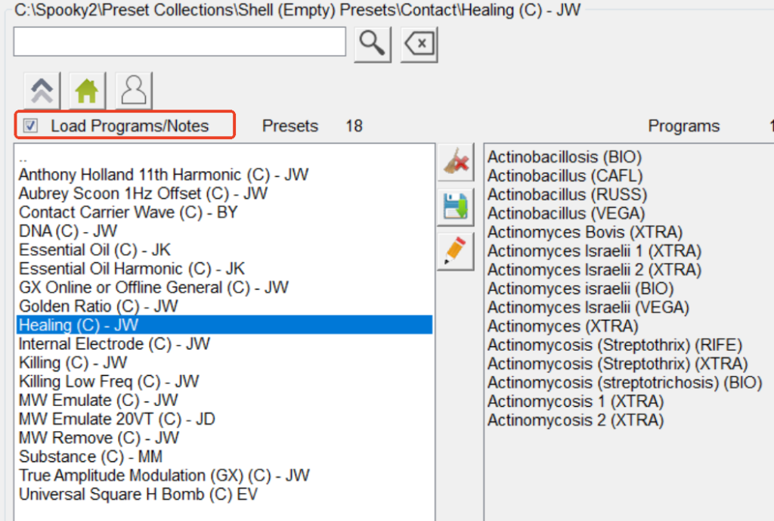Screen dimensions: 774x521
Task: Select Actinobacillosis (BIO) program
Action: 564,157
